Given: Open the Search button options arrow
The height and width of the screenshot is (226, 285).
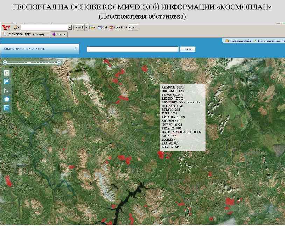Looking at the screenshot, I should click(x=86, y=28).
